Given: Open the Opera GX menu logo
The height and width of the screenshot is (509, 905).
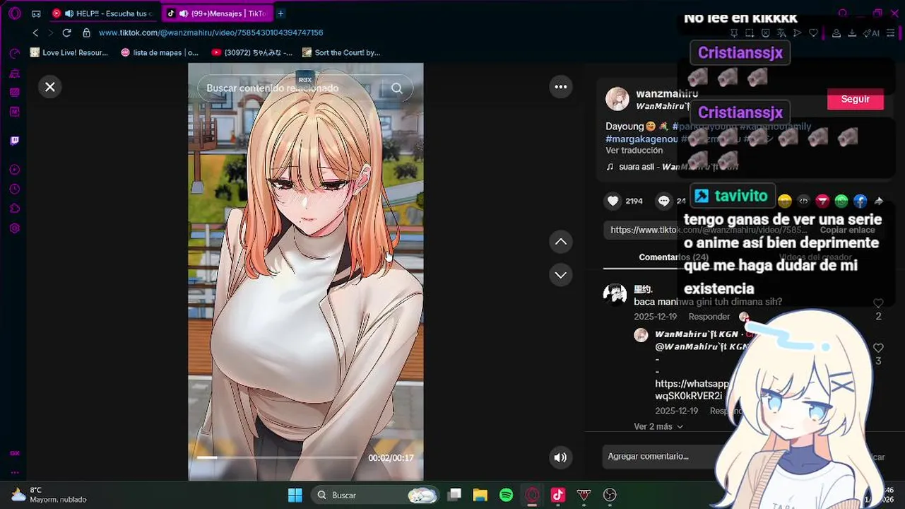Looking at the screenshot, I should (x=15, y=13).
